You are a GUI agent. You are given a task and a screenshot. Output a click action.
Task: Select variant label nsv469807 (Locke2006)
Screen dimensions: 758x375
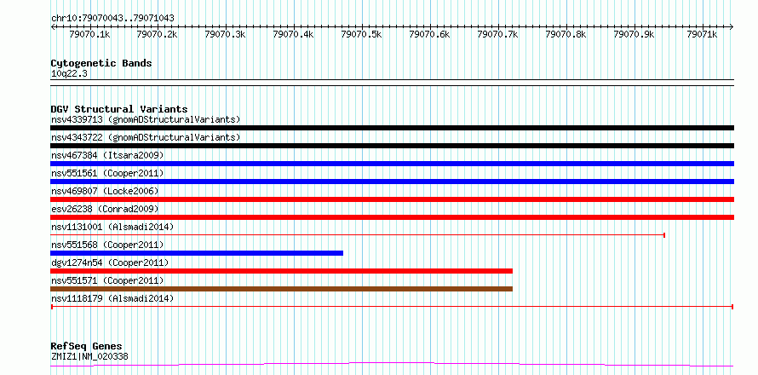[x=105, y=191]
